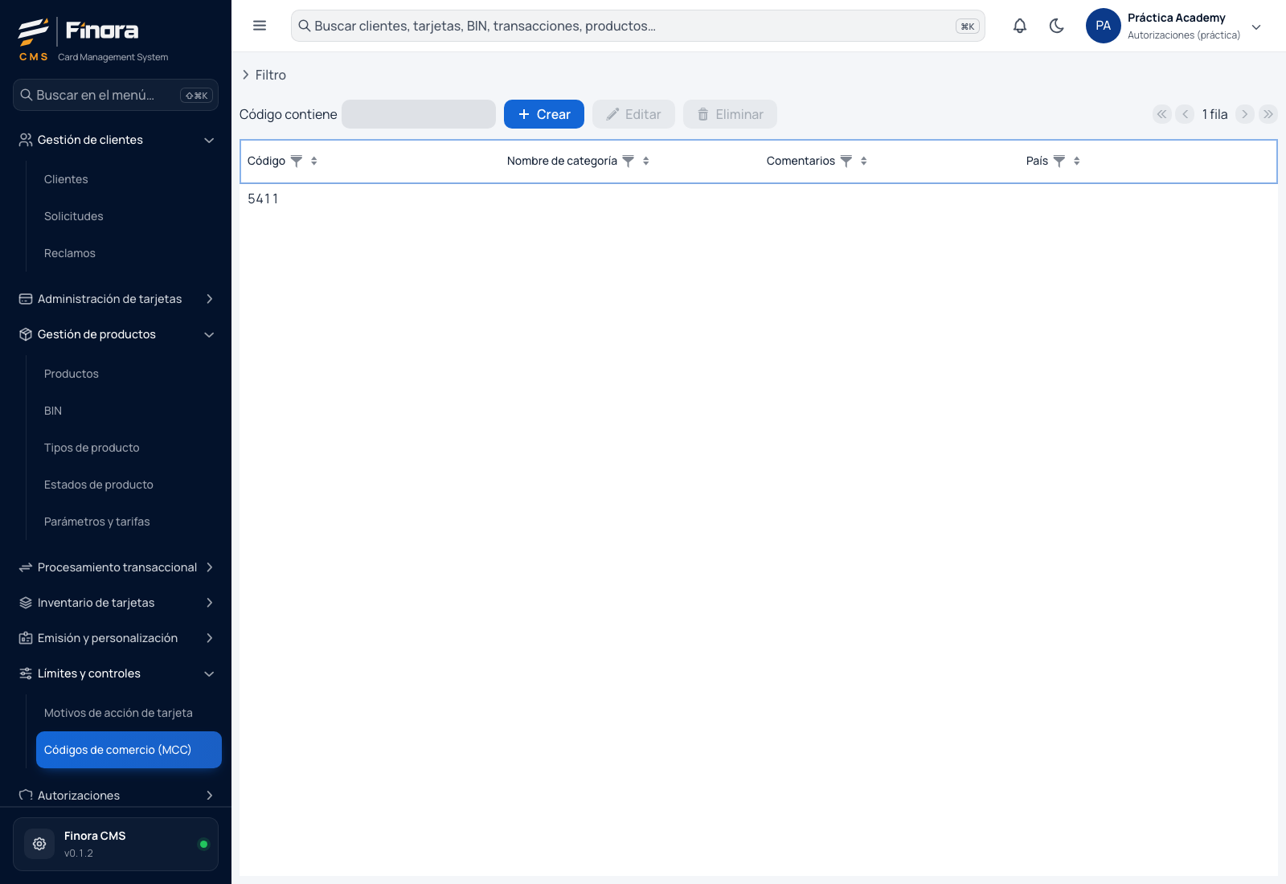Select Motivos de acción de tarjeta
Screen dimensions: 1286x884
(118, 713)
